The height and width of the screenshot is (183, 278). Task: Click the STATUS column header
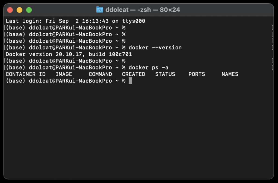point(165,74)
